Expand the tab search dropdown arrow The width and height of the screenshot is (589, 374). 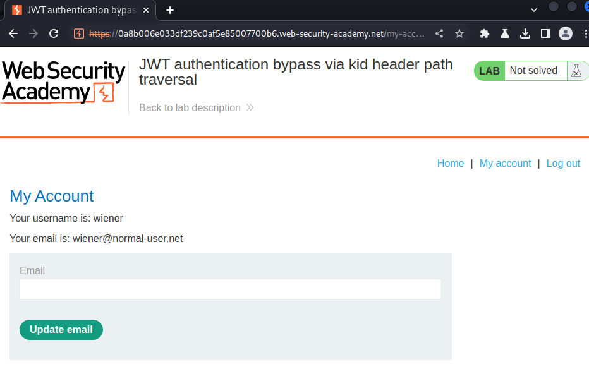point(534,10)
